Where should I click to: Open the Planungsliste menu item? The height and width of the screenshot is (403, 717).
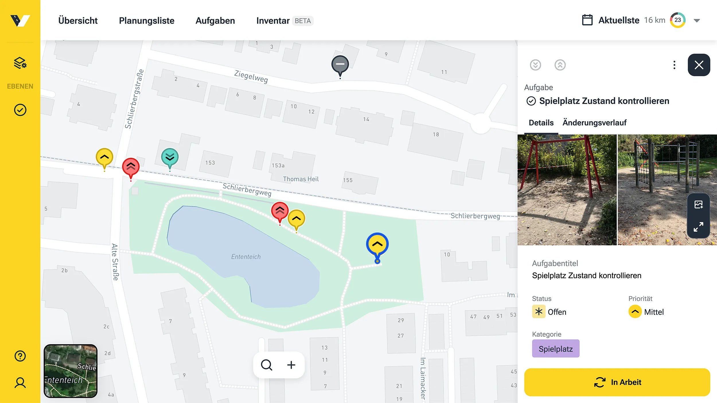tap(147, 21)
